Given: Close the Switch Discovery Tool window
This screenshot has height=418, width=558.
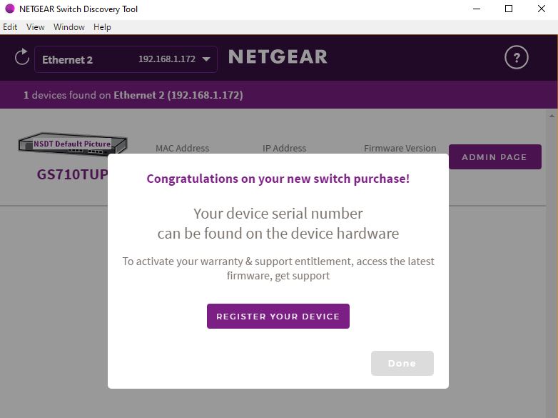Looking at the screenshot, I should (x=542, y=9).
